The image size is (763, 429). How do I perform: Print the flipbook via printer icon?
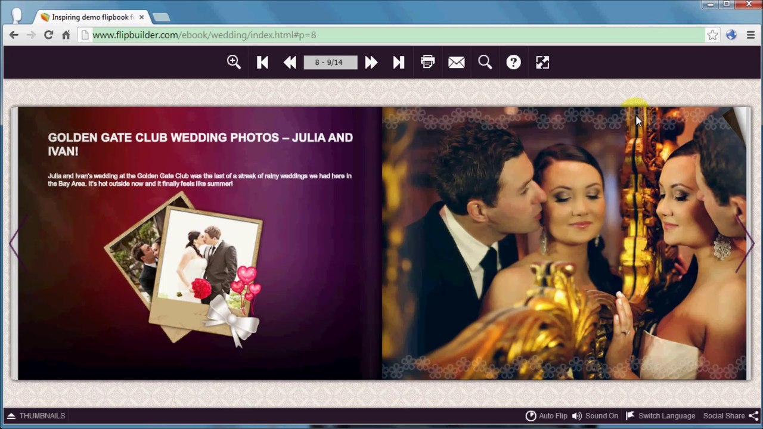pos(427,61)
